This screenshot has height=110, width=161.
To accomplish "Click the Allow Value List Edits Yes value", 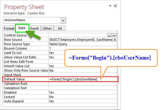I will tap(52, 57).
